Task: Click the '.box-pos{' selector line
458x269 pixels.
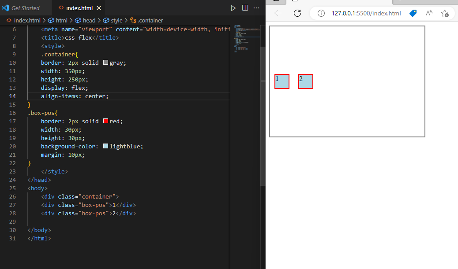Action: coord(43,113)
